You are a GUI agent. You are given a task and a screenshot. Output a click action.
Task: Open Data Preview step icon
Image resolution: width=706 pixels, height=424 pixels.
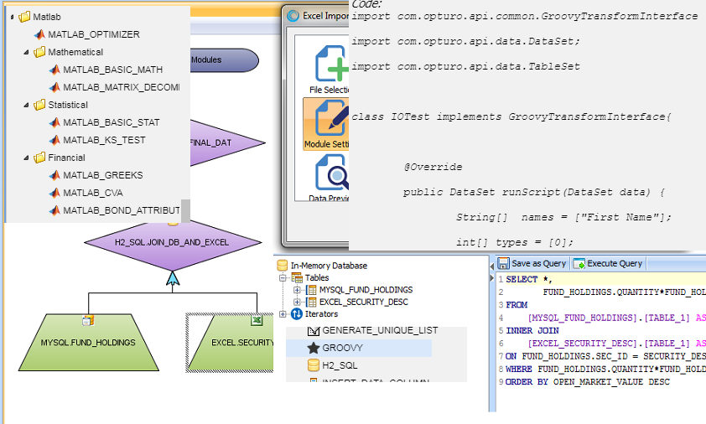332,173
